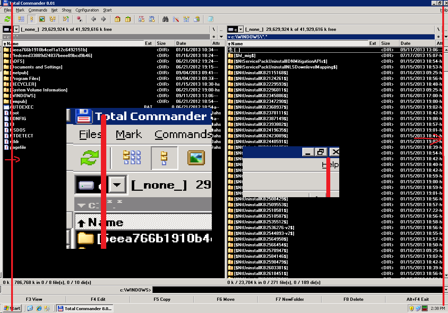Toggle the directory tree view icon

(x=52, y=19)
